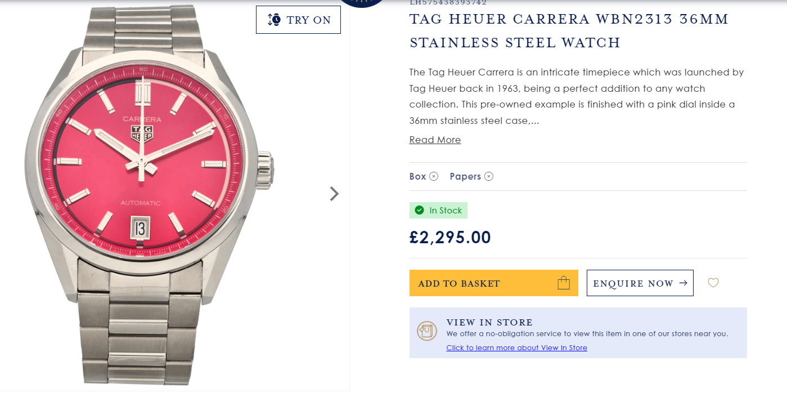Click the Tag Heuer Carrera product title
Image resolution: width=787 pixels, height=406 pixels.
click(x=569, y=31)
